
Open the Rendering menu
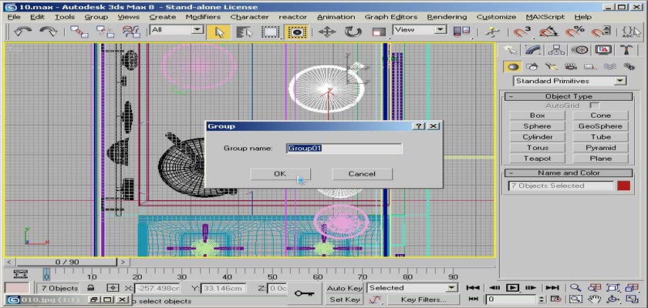[447, 16]
